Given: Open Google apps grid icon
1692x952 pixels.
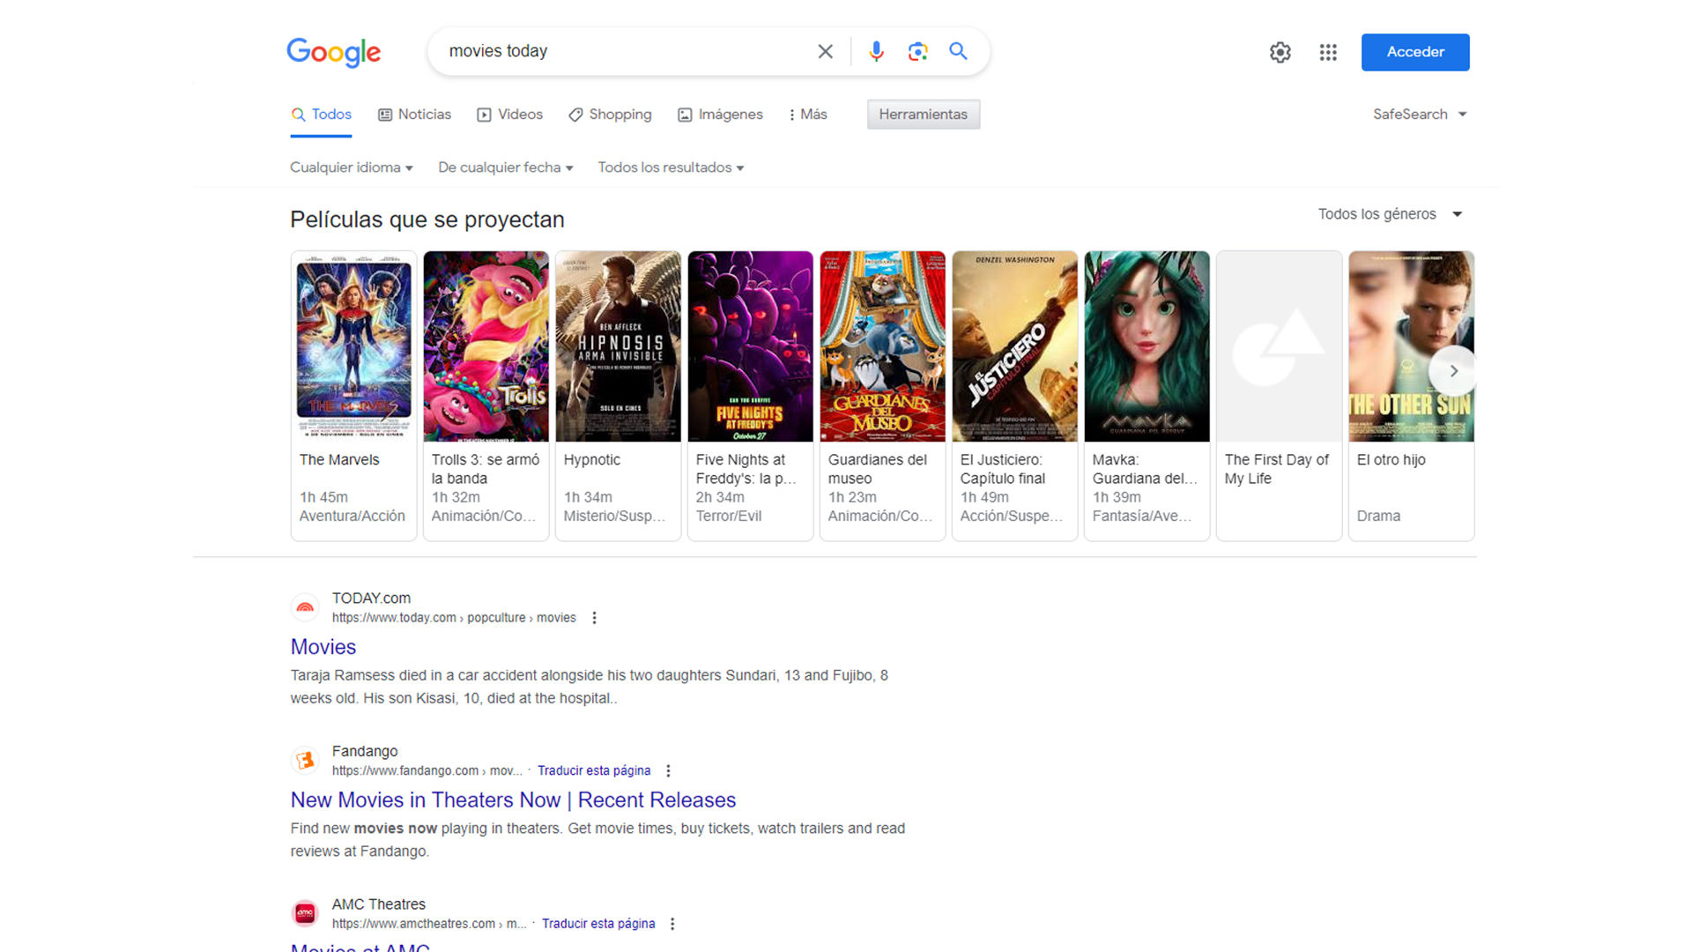Looking at the screenshot, I should 1328,52.
